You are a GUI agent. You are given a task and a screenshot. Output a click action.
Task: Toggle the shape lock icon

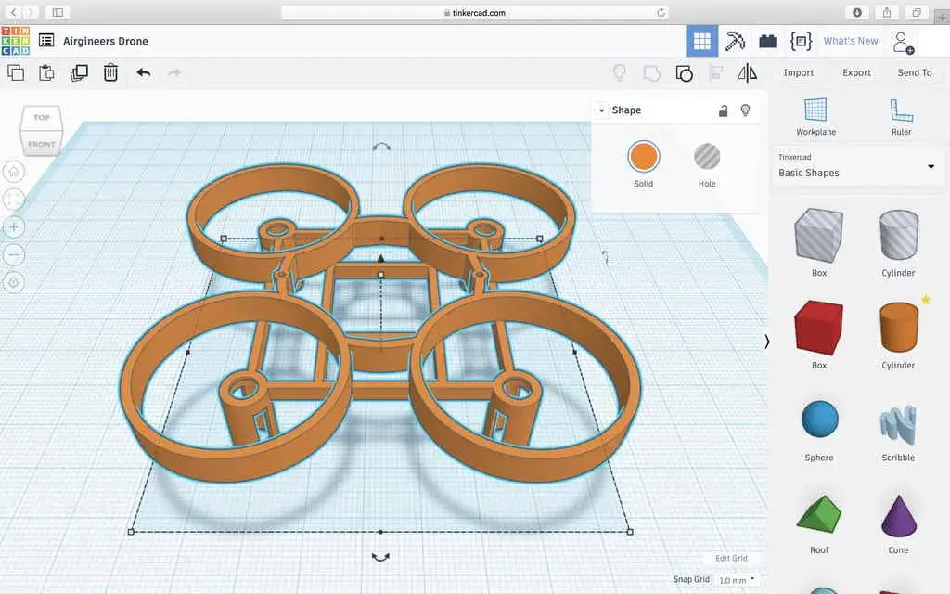[x=724, y=110]
